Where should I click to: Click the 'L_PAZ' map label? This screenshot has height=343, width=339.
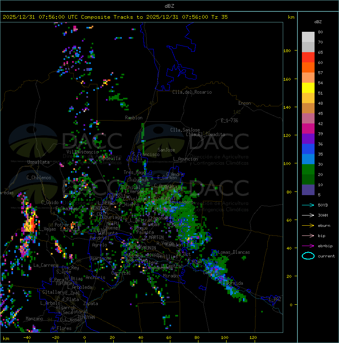tap(275, 299)
